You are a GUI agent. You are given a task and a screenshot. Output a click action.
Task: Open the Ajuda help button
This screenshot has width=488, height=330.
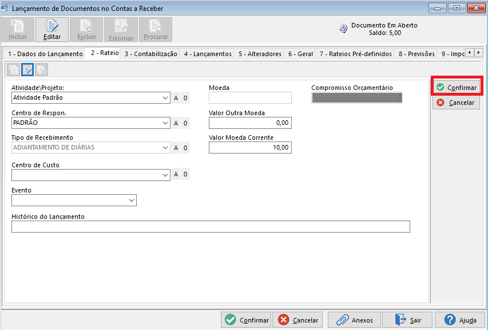click(x=460, y=320)
